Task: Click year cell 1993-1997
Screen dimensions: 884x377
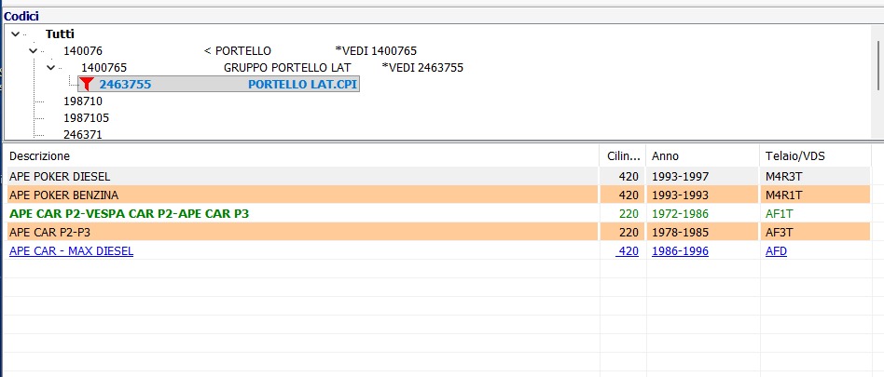Action: click(x=680, y=177)
